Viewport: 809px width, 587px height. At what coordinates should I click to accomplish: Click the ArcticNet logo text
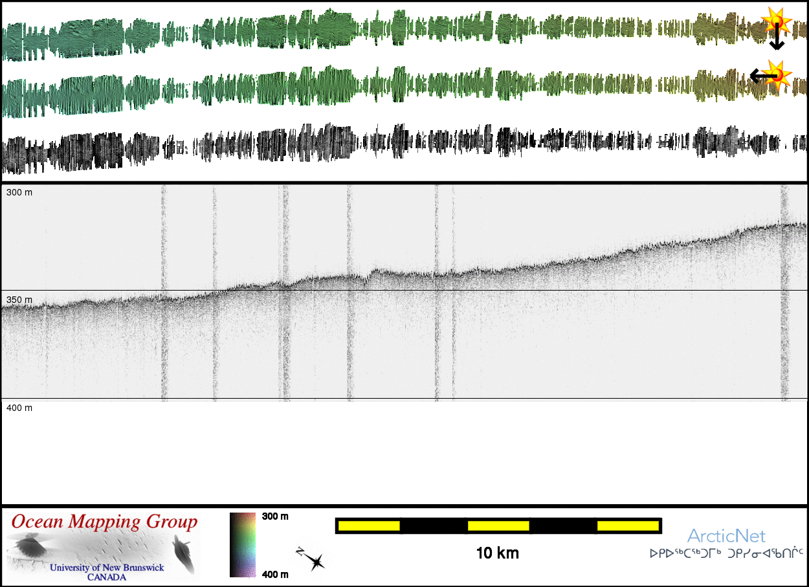[726, 536]
